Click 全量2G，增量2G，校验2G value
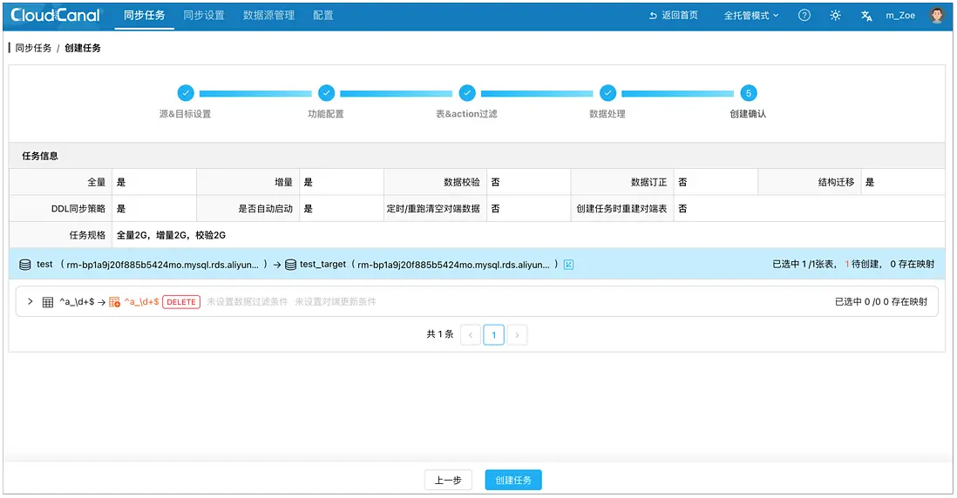 pyautogui.click(x=172, y=235)
